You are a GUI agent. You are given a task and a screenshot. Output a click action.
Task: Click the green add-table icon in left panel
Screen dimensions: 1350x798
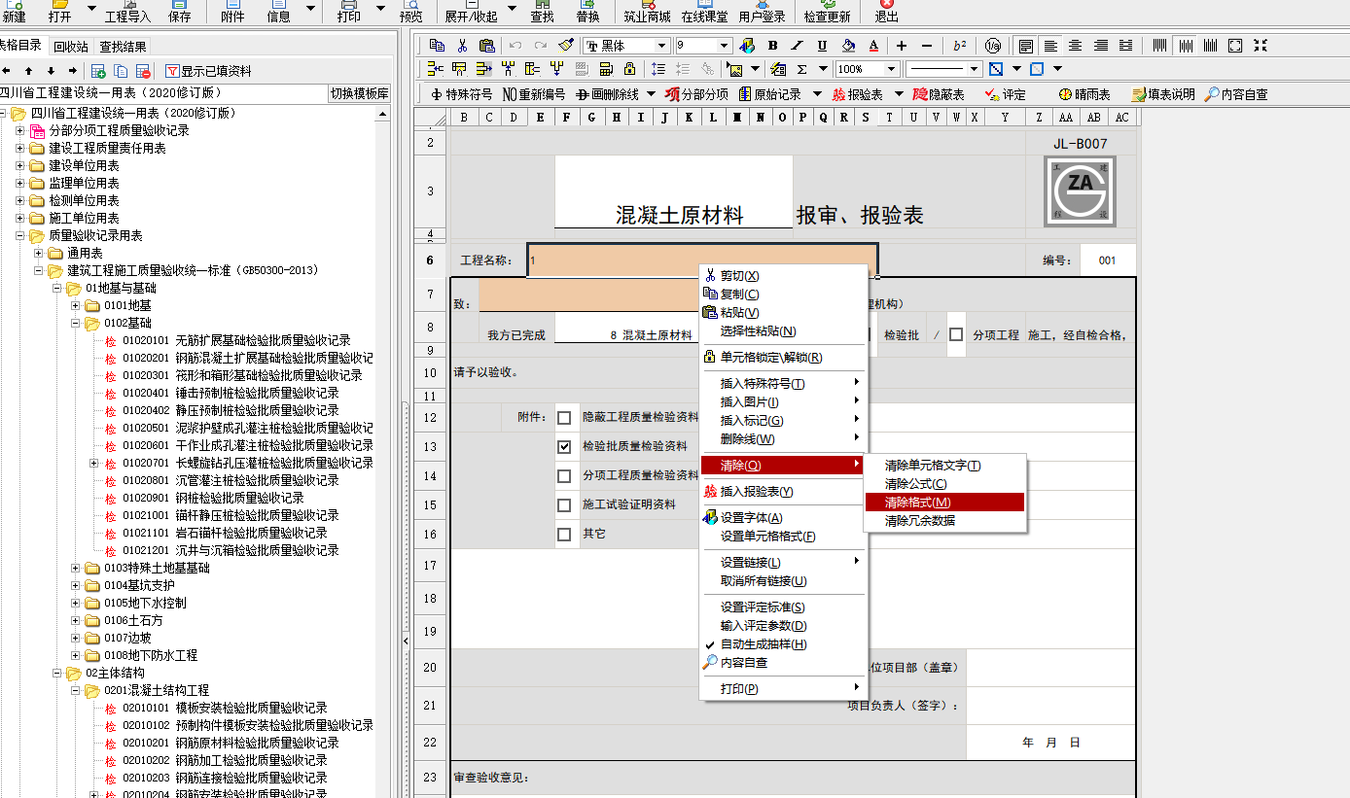pos(98,71)
